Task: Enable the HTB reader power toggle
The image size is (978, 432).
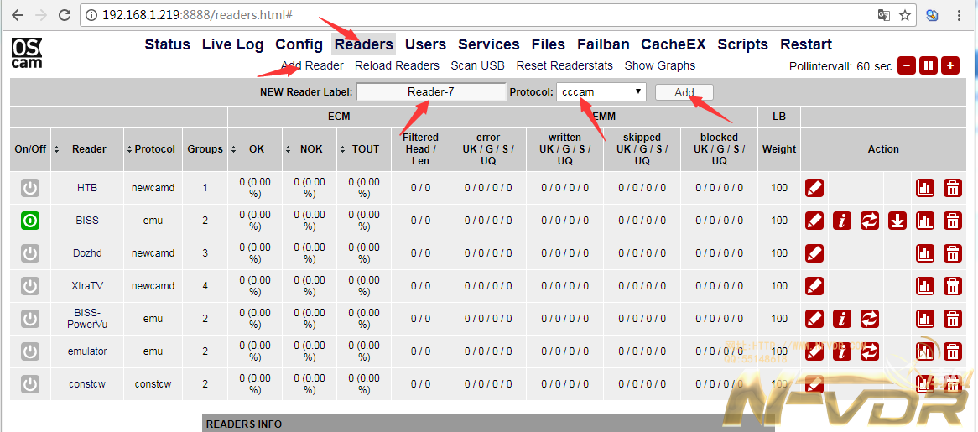Action: (x=30, y=188)
